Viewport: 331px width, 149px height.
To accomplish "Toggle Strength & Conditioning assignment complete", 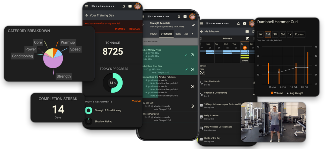I will point(89,110).
